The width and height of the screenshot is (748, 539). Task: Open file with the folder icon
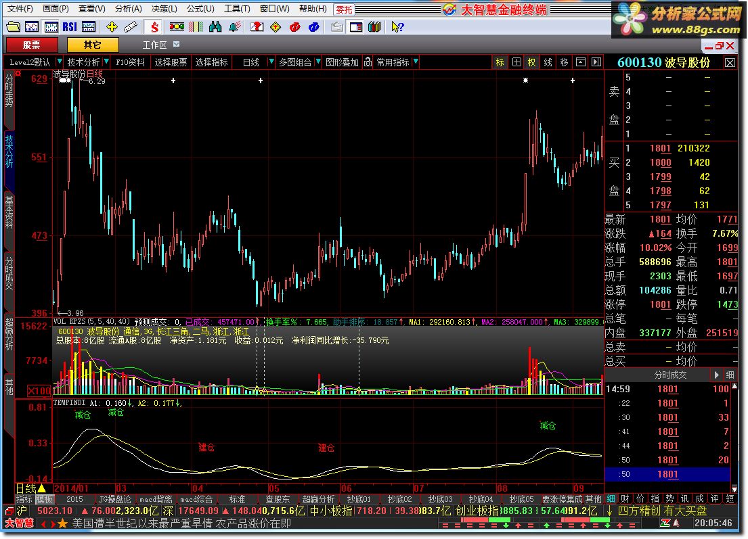tap(13, 27)
